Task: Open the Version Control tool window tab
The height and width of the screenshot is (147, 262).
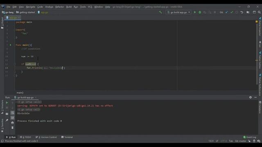Action: [x=46, y=137]
